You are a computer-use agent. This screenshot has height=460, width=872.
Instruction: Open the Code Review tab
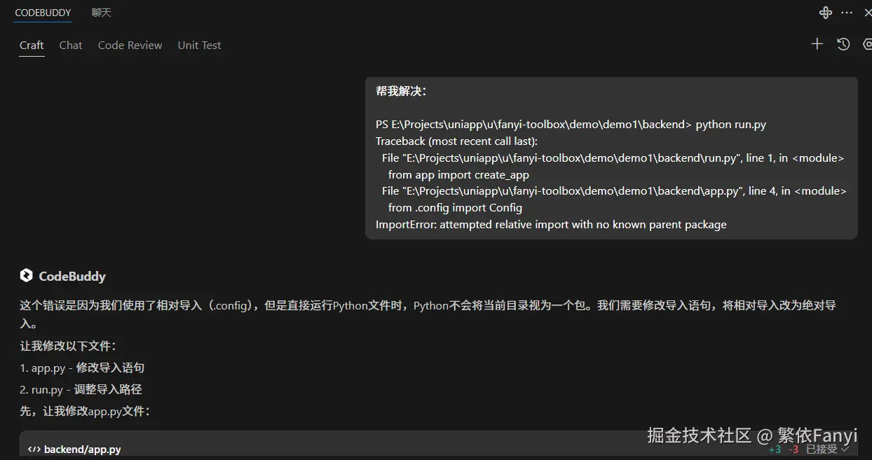[130, 46]
